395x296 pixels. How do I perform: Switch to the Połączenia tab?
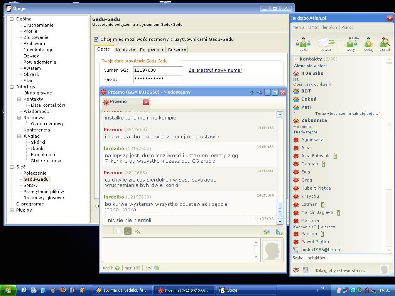click(151, 50)
